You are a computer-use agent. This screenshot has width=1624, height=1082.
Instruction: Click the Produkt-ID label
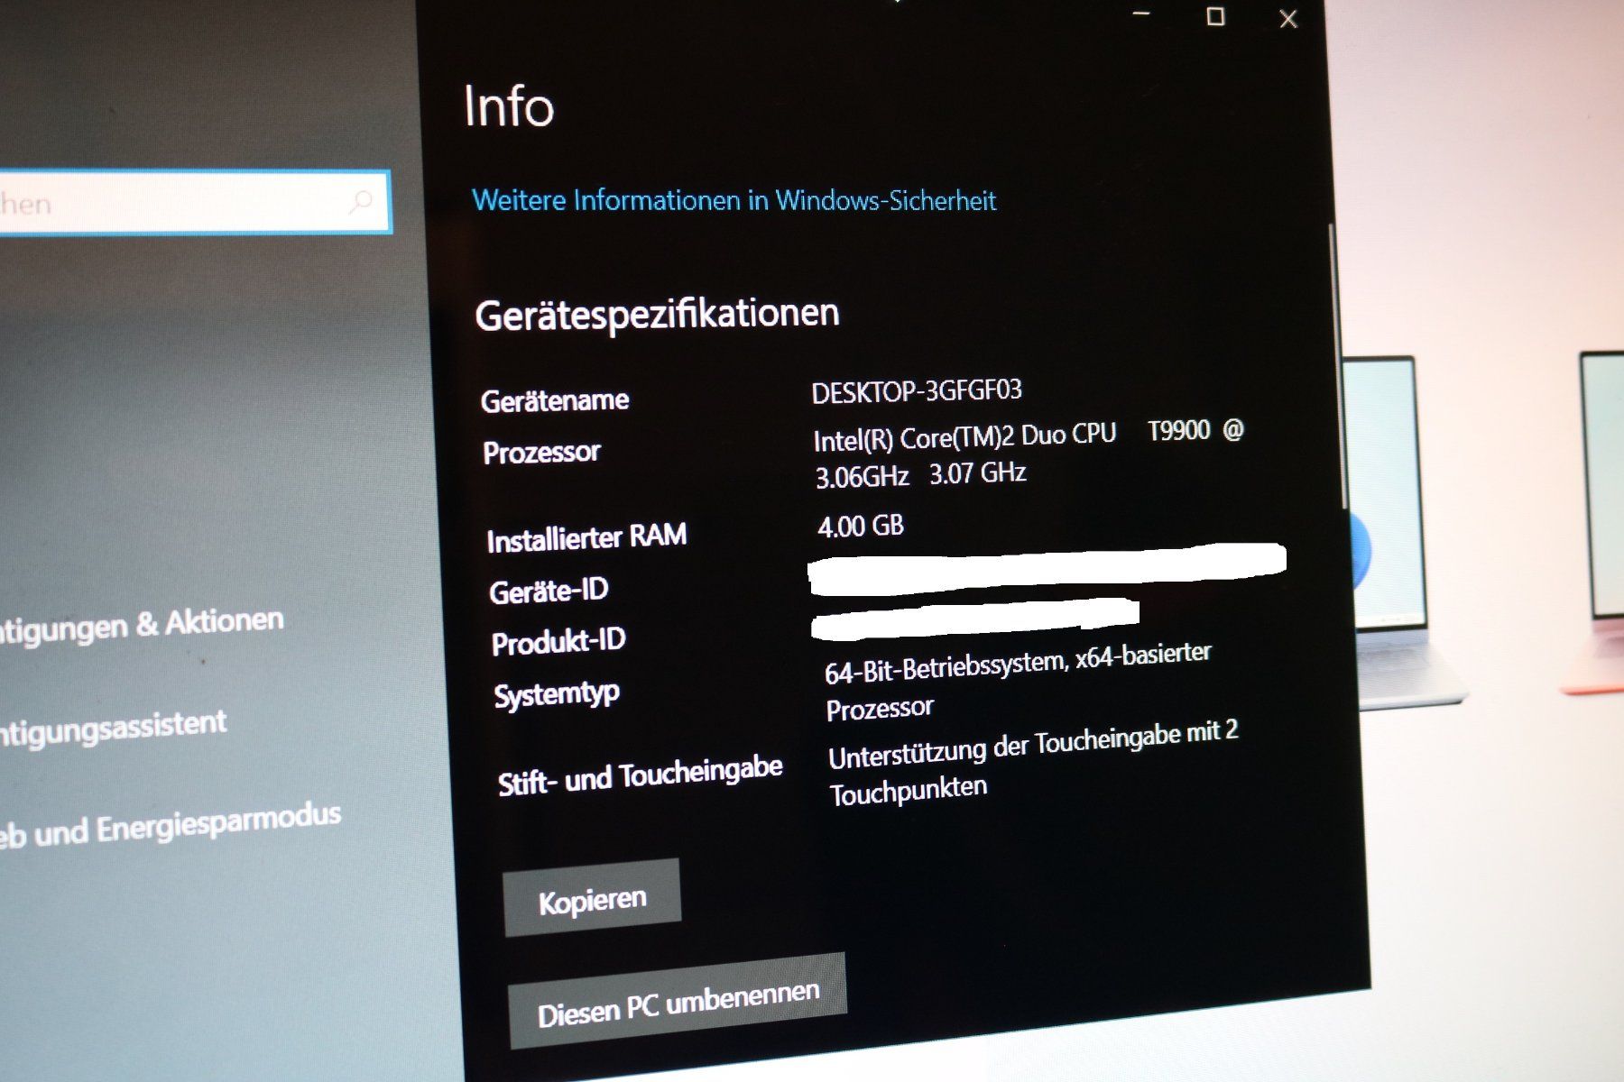click(x=558, y=642)
